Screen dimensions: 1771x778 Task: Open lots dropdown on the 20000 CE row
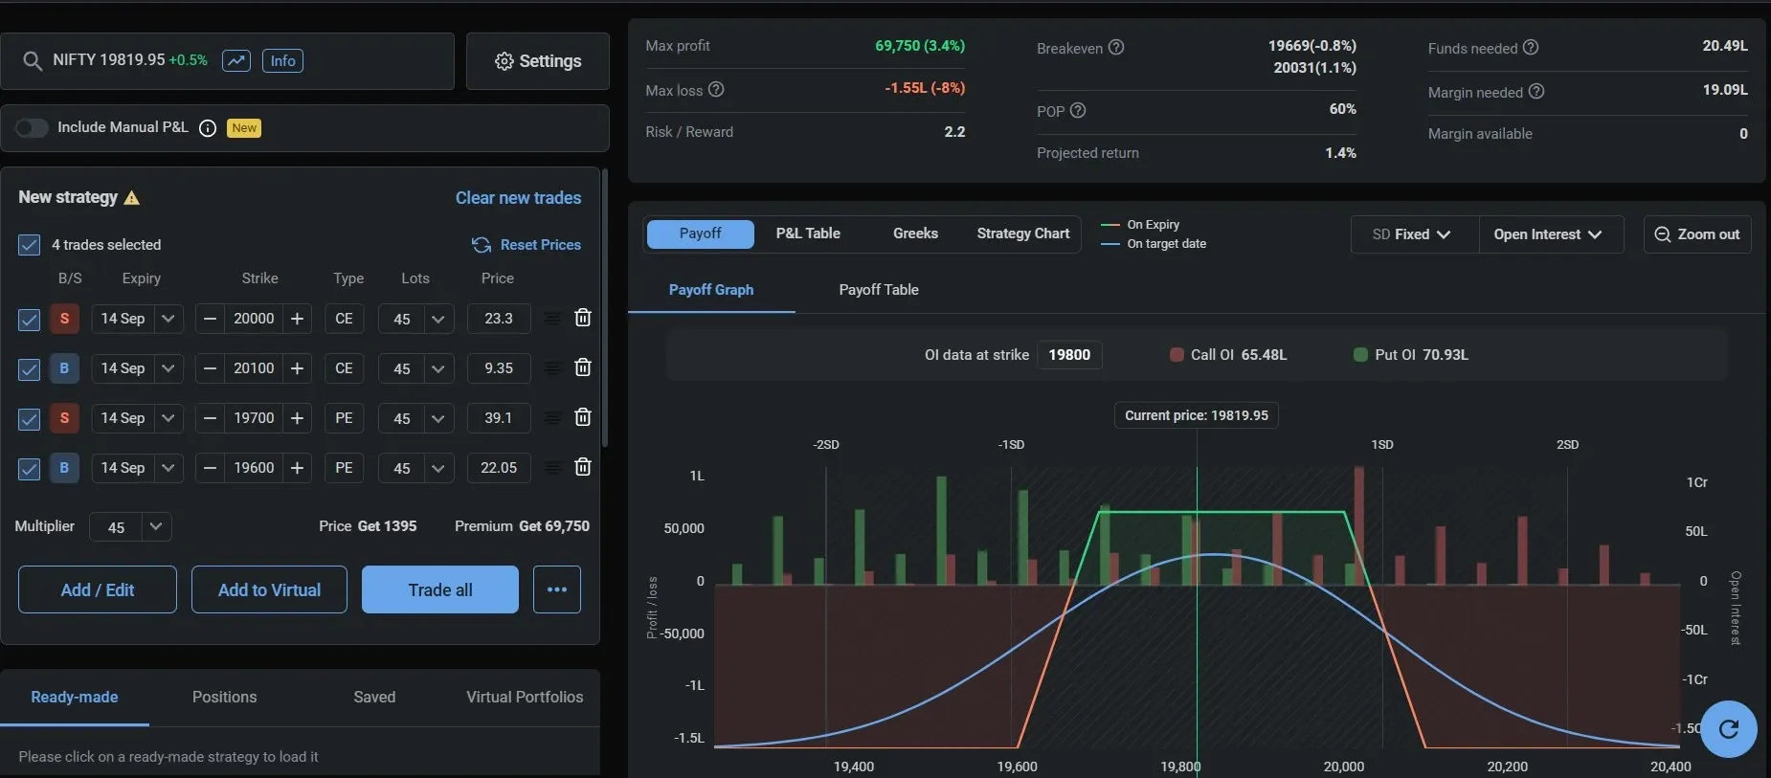tap(437, 319)
